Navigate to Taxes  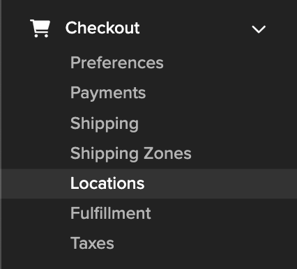(x=92, y=243)
